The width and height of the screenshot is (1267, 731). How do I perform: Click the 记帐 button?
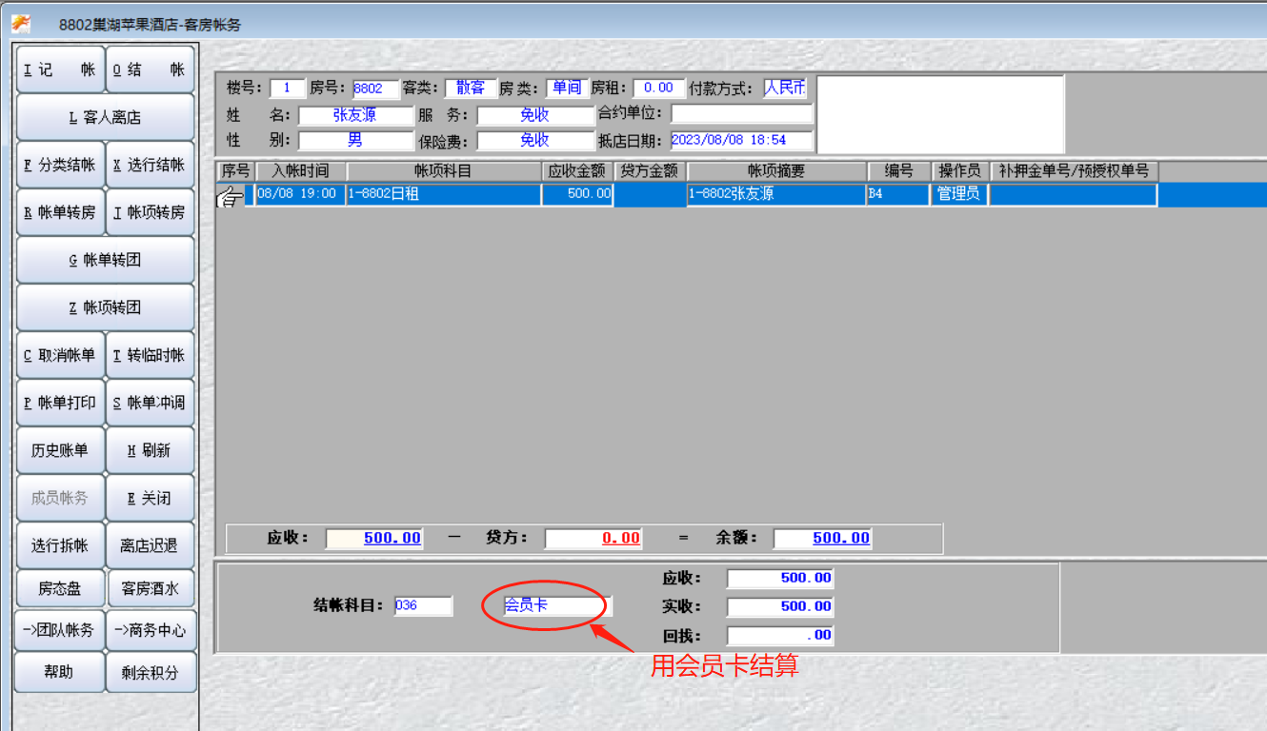60,69
